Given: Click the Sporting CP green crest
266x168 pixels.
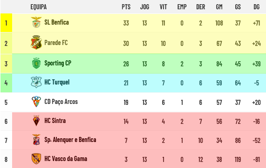Looking at the screenshot, I should pyautogui.click(x=36, y=63).
